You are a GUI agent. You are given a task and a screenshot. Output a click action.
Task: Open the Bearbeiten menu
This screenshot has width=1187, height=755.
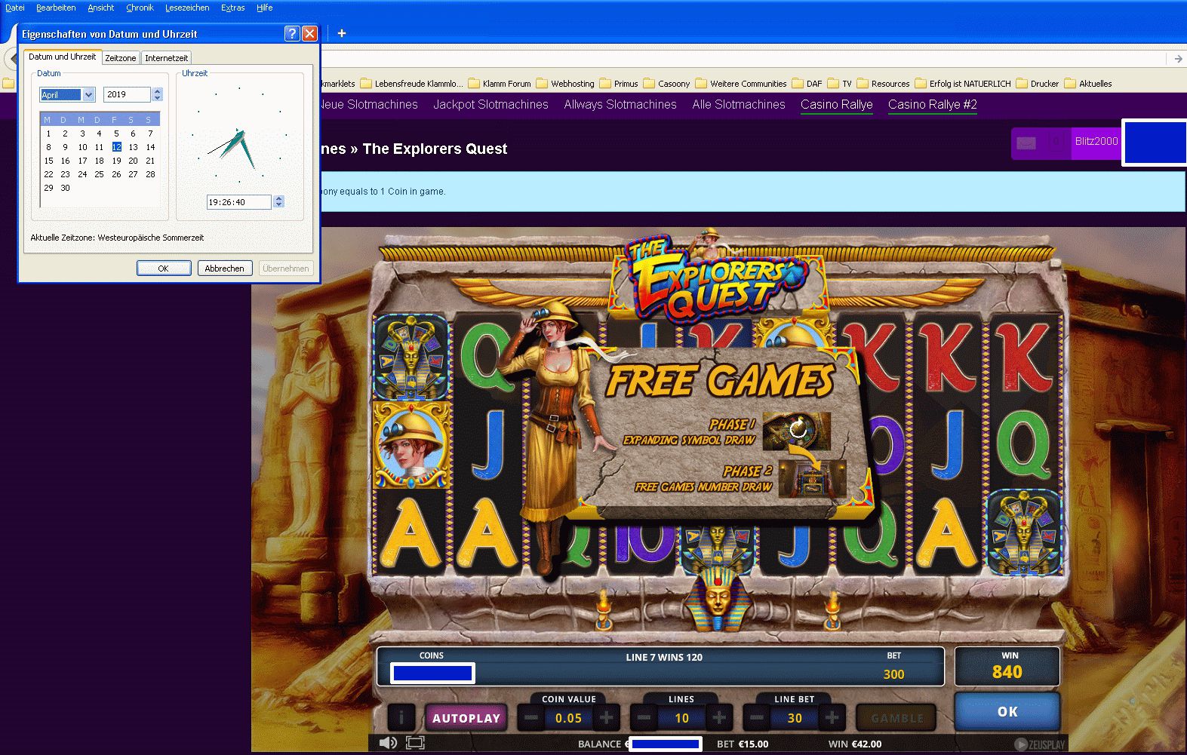(x=56, y=8)
